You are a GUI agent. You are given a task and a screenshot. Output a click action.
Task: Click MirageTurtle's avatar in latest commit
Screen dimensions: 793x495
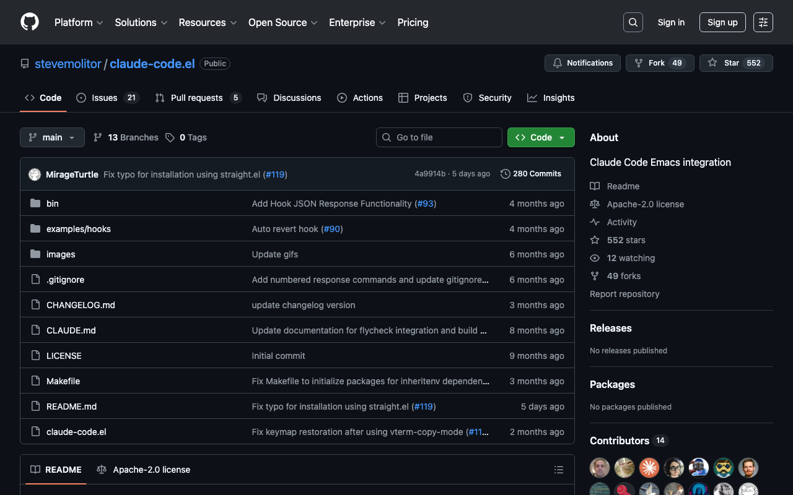tap(35, 174)
